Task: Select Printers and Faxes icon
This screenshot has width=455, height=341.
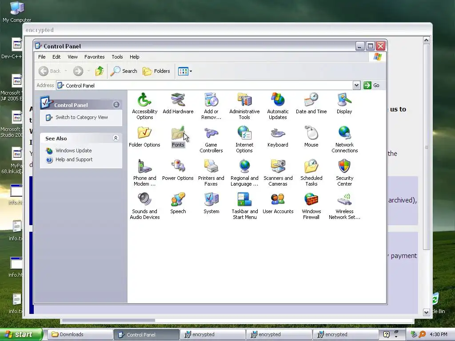Action: [211, 173]
